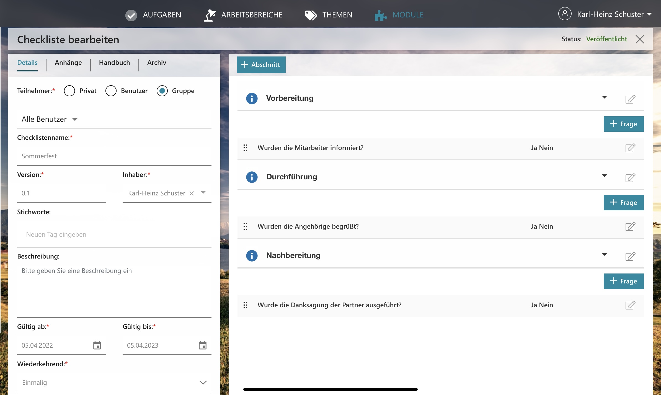Open the Alle Benutzer group dropdown

[x=50, y=119]
